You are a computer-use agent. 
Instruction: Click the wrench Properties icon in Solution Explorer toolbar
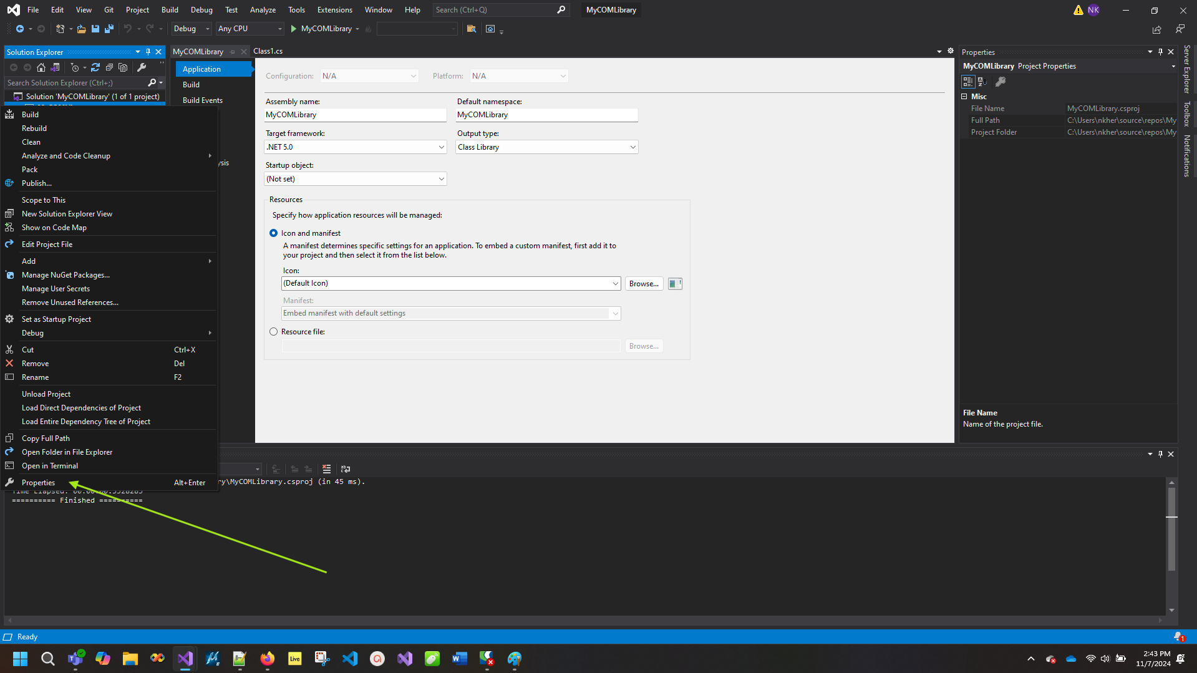(x=142, y=67)
